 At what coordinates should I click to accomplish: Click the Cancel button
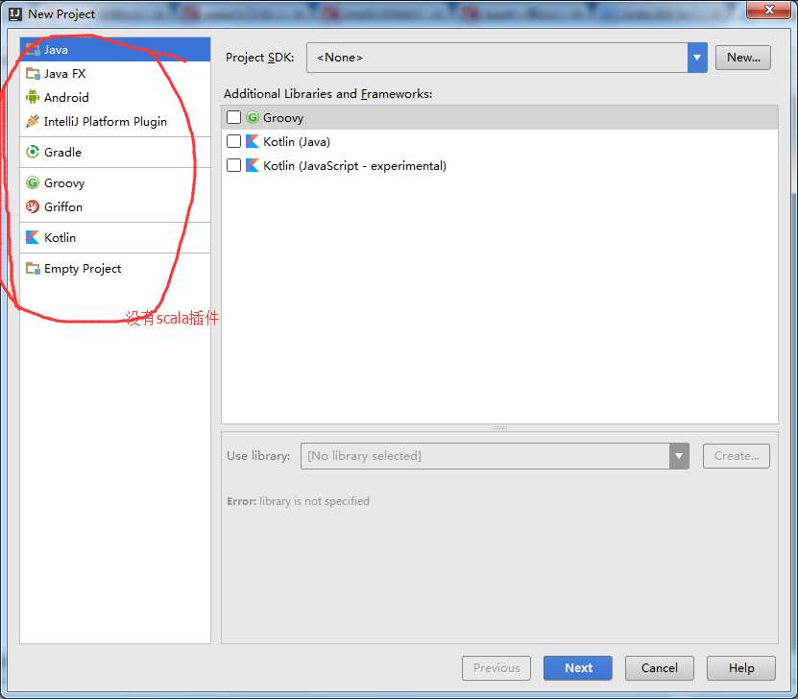click(659, 668)
